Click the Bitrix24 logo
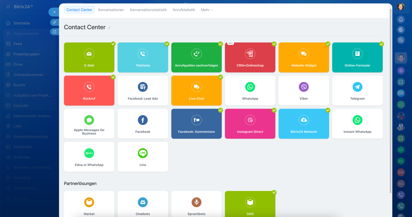The width and height of the screenshot is (412, 217). pyautogui.click(x=23, y=6)
